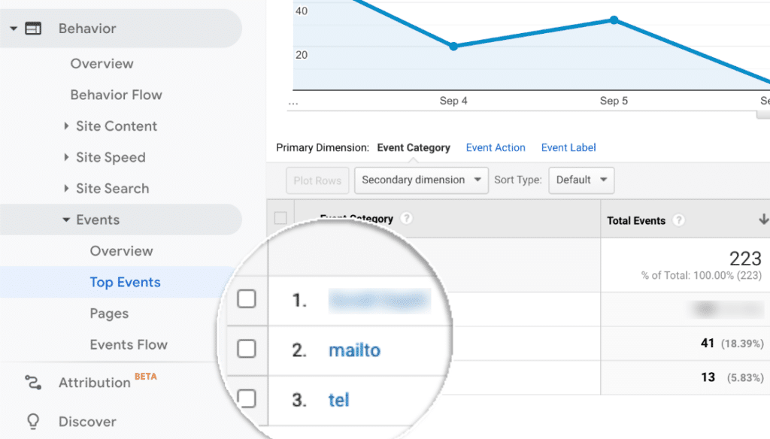Check the select-all checkbox in table header
The height and width of the screenshot is (439, 770).
pyautogui.click(x=280, y=216)
